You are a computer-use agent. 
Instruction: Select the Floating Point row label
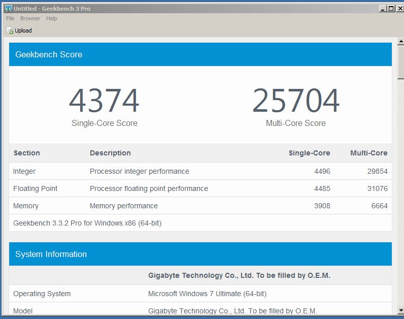pyautogui.click(x=36, y=188)
